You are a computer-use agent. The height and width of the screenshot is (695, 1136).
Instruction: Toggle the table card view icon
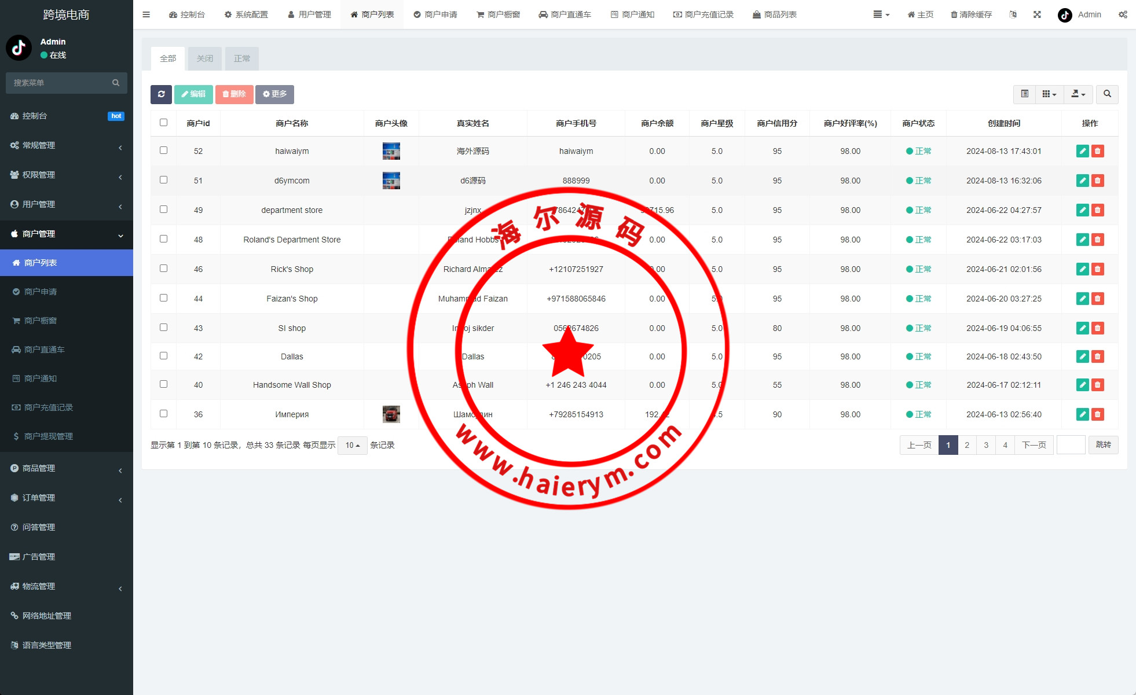pos(1024,94)
